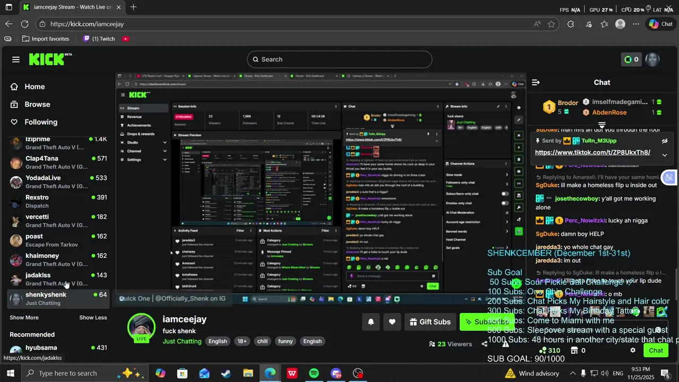Open the browser profile icon
This screenshot has height=382, width=679.
coord(620,24)
